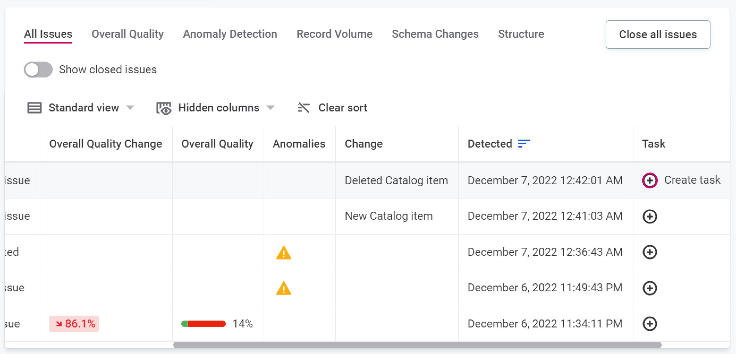
Task: Click task plus icon for 12:36:43 AM row
Action: tap(649, 252)
